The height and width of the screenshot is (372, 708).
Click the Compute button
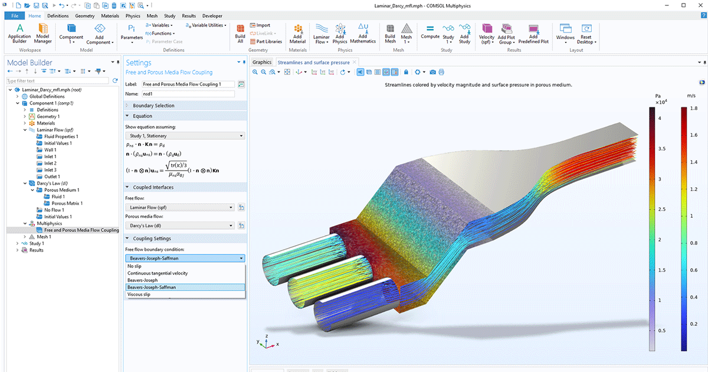click(x=430, y=32)
